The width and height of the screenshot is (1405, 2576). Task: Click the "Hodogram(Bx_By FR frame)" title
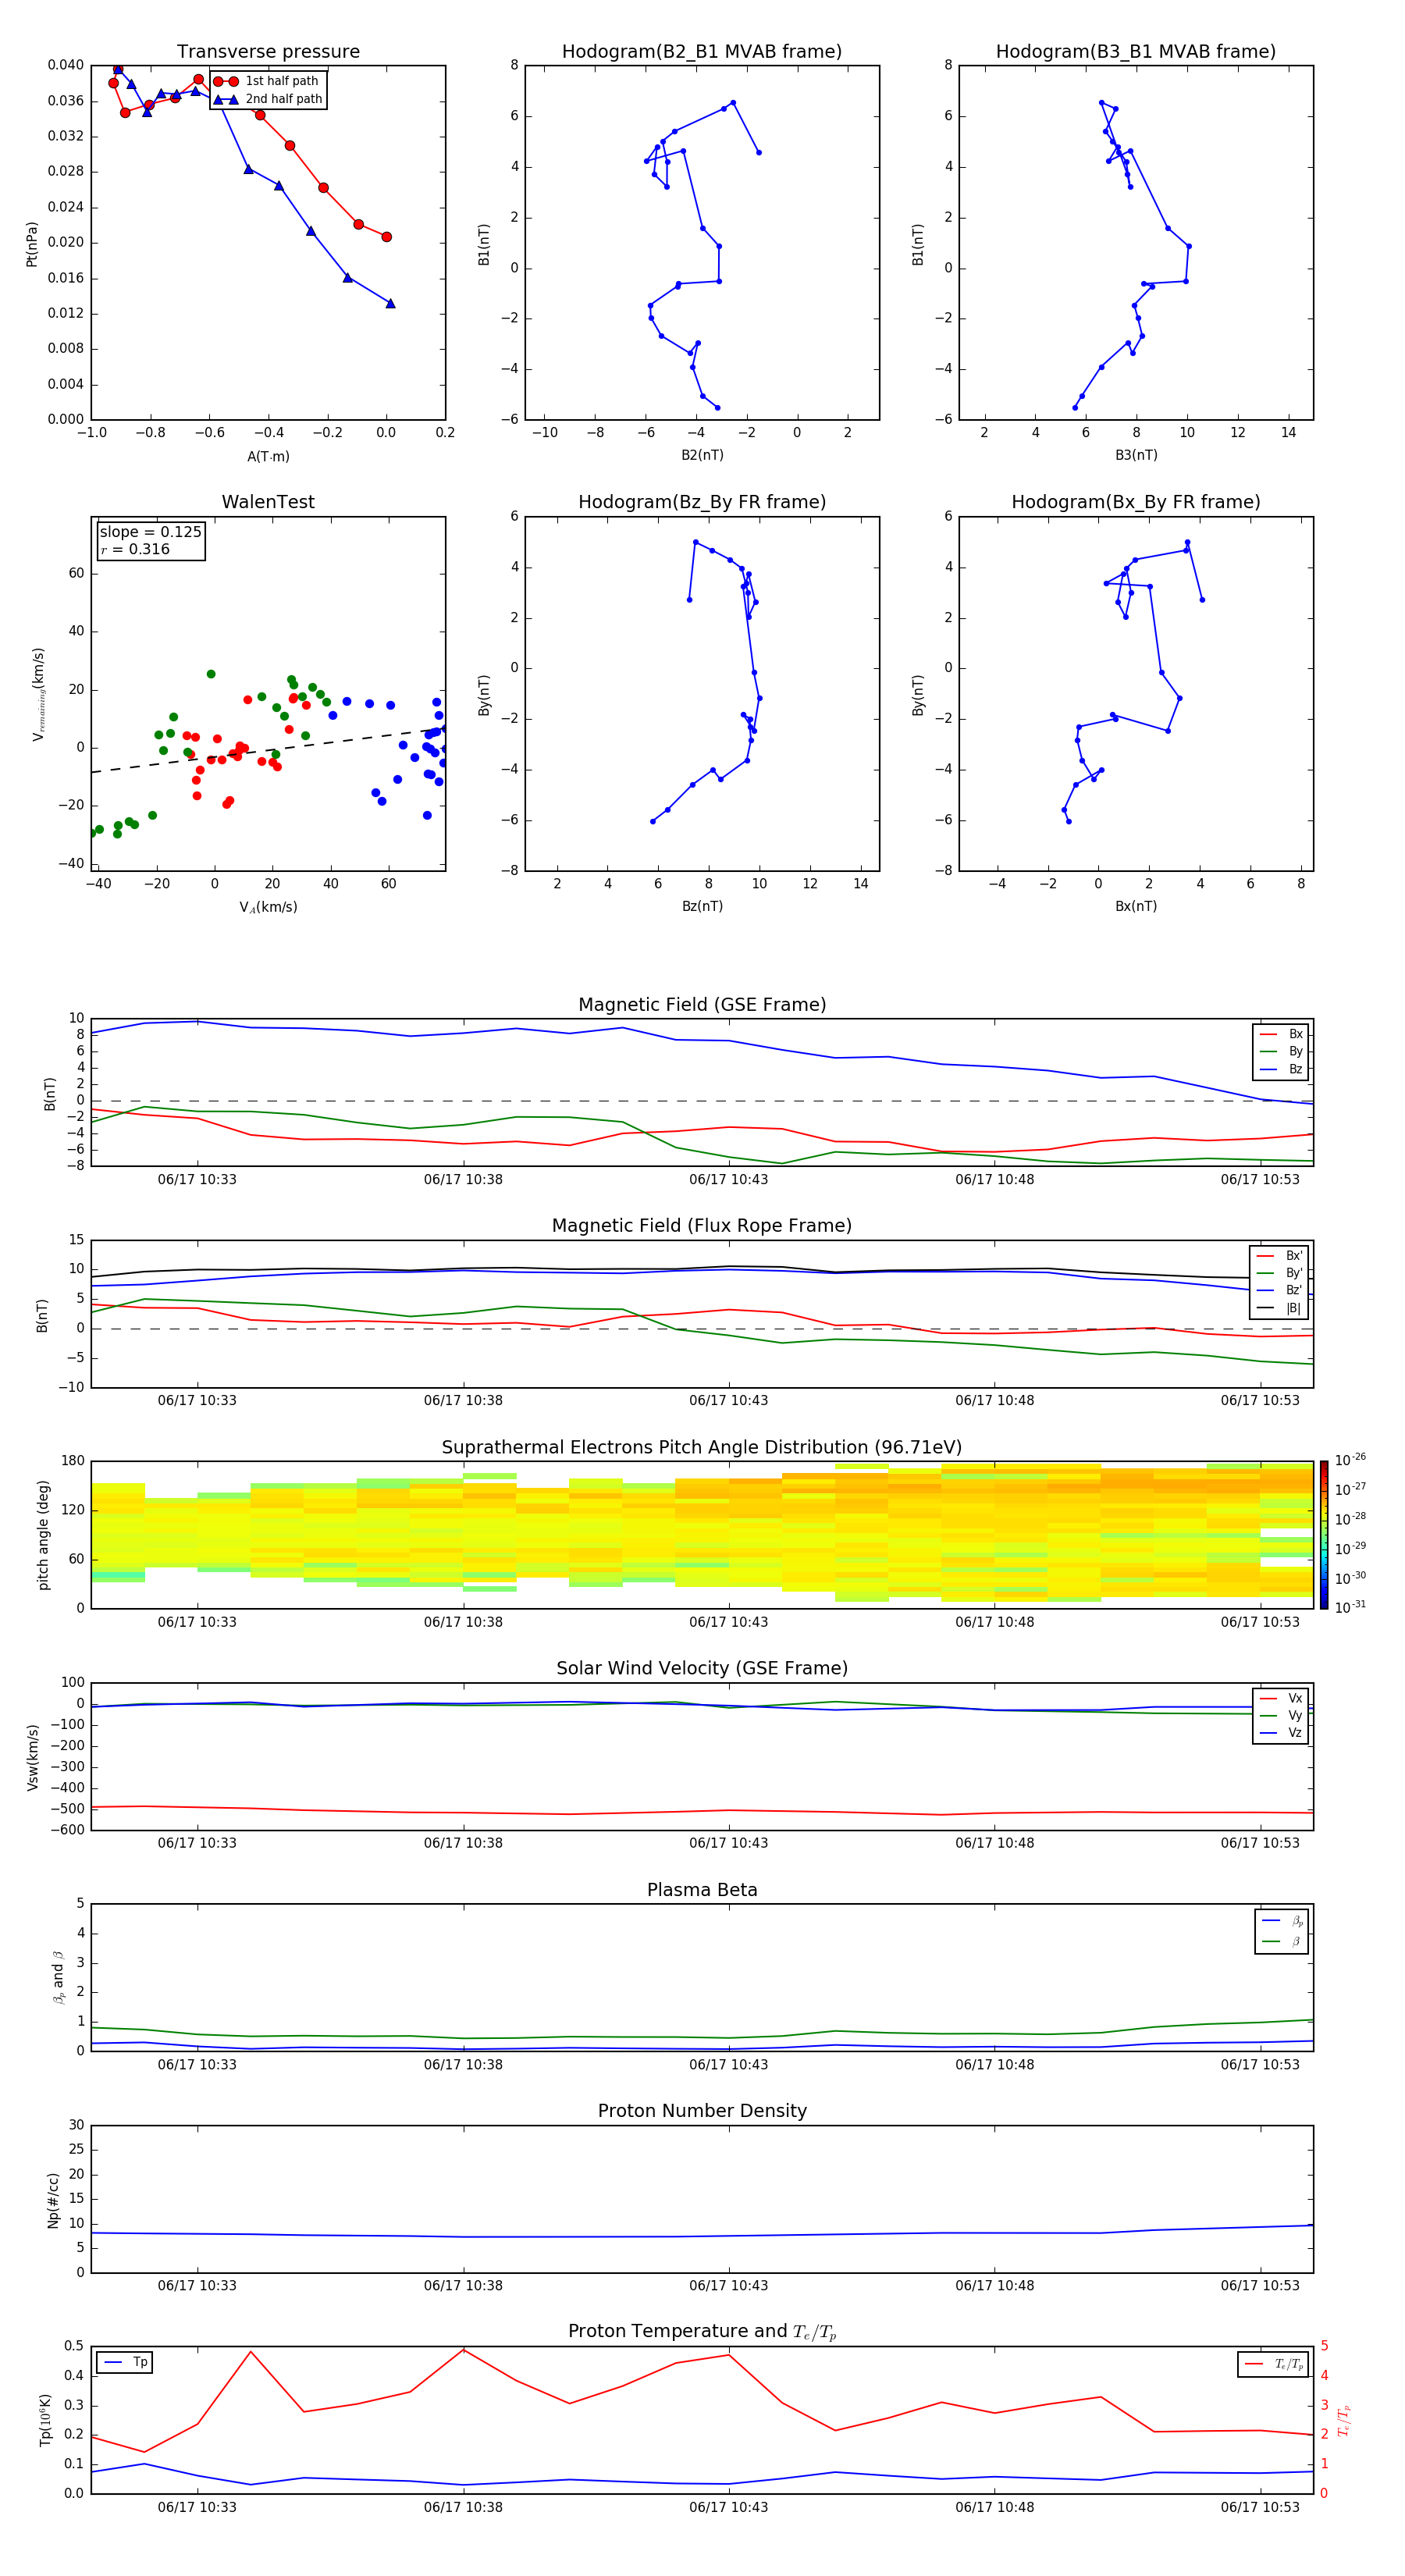point(1136,502)
